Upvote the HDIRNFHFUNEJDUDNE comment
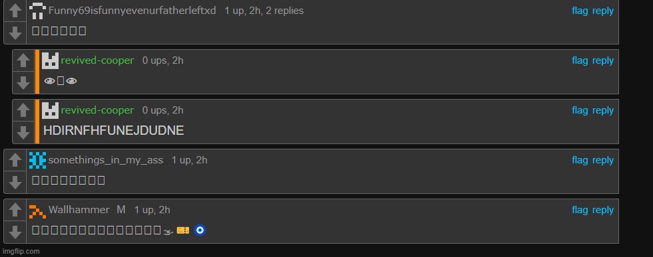Screen dimensions: 653x257 tap(23, 110)
